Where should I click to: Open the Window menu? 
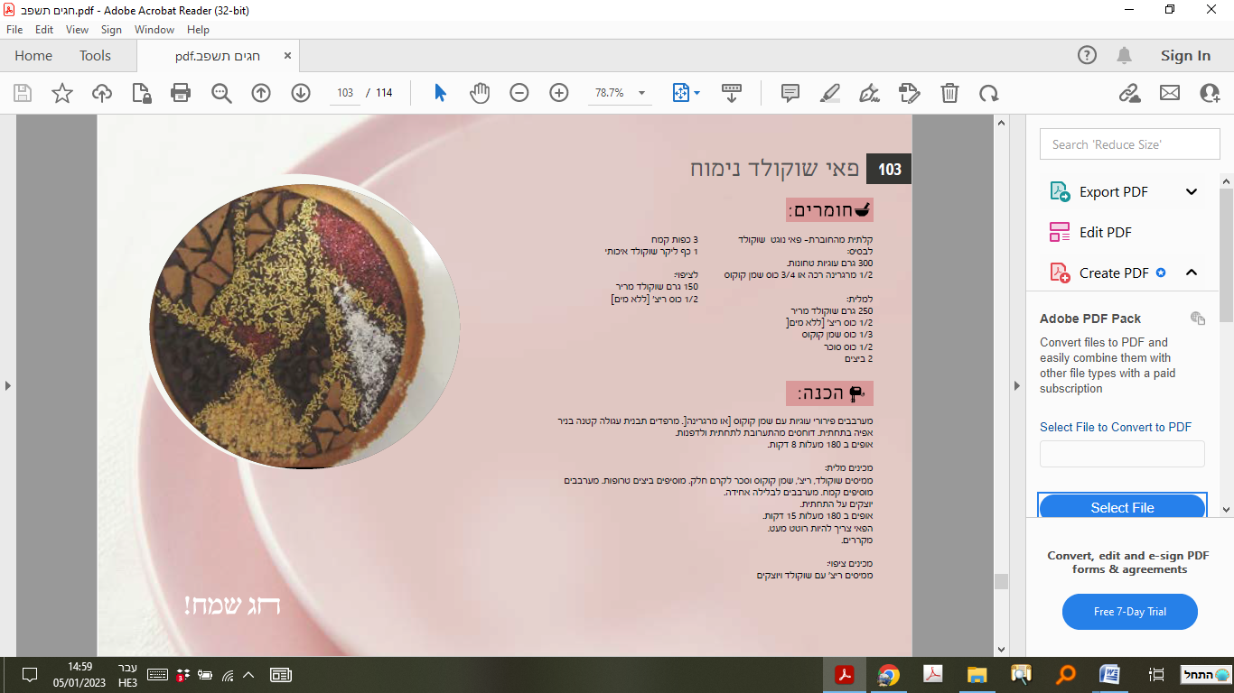tap(154, 30)
